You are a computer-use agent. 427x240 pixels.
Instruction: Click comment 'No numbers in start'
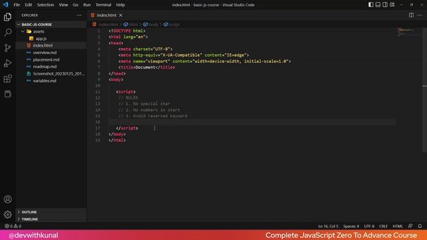pos(156,110)
